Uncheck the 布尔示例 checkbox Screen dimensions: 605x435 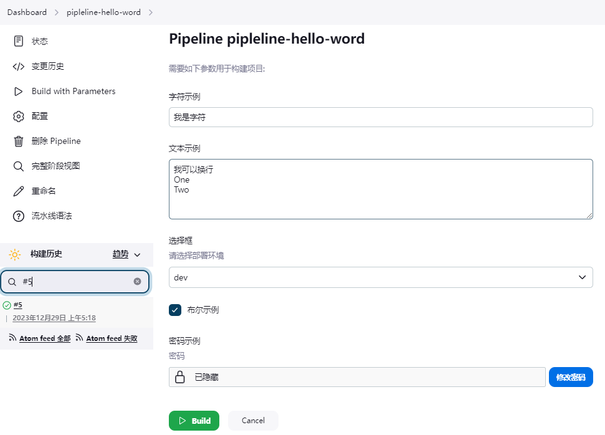[175, 310]
